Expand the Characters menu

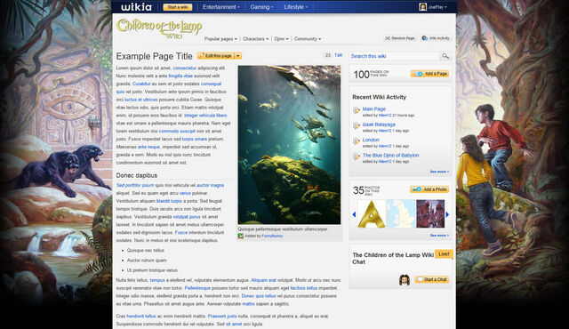(x=255, y=39)
